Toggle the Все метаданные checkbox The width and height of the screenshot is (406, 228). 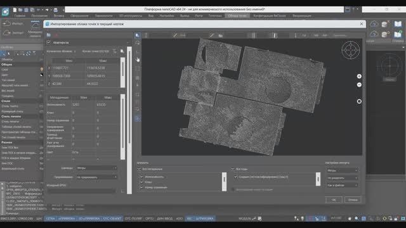139,169
